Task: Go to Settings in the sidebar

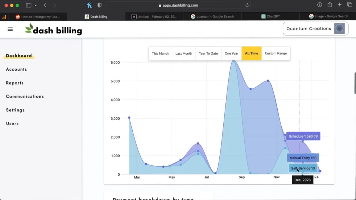Action: tap(15, 110)
